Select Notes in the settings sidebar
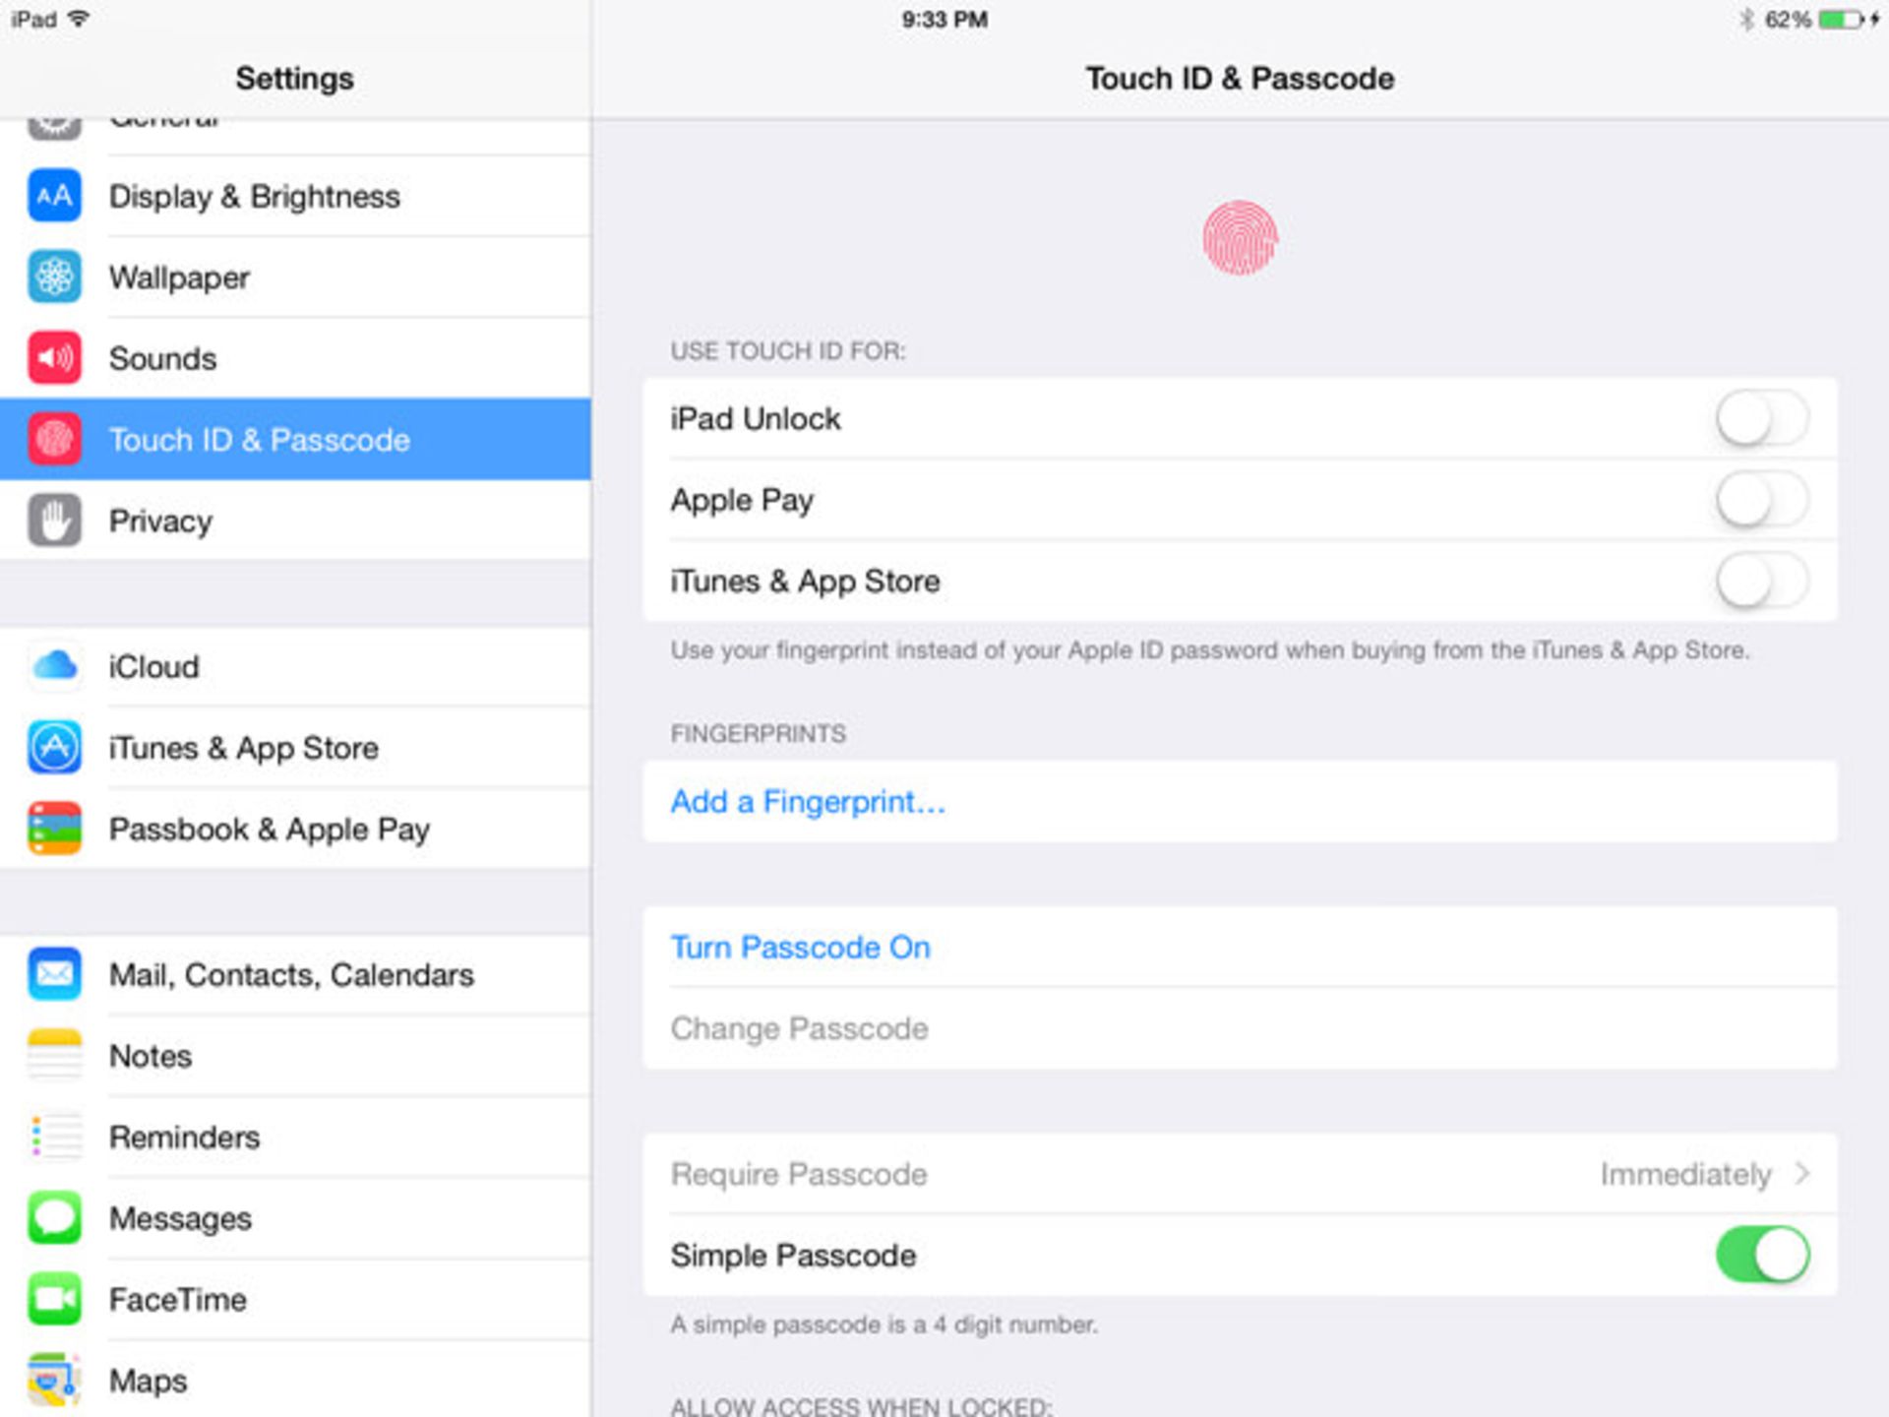1889x1417 pixels. pyautogui.click(x=151, y=1056)
